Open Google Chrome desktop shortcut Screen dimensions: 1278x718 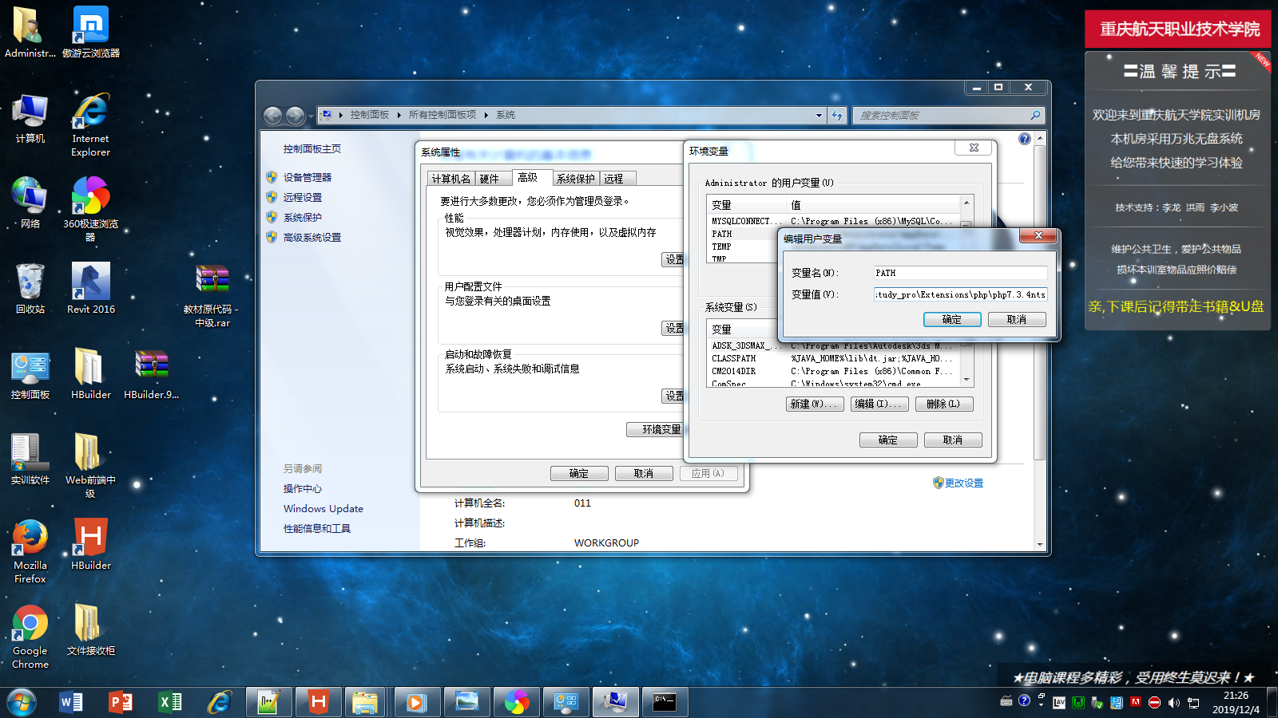pyautogui.click(x=30, y=637)
